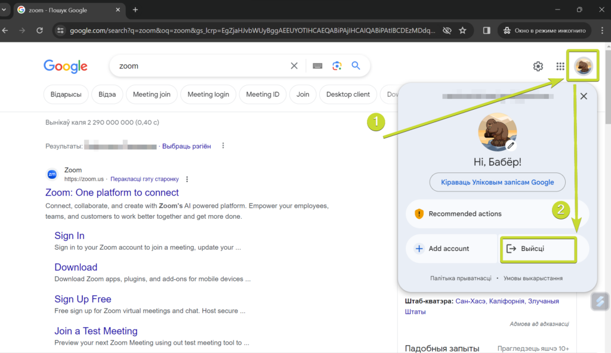Click Add account button
611x353 pixels.
452,249
